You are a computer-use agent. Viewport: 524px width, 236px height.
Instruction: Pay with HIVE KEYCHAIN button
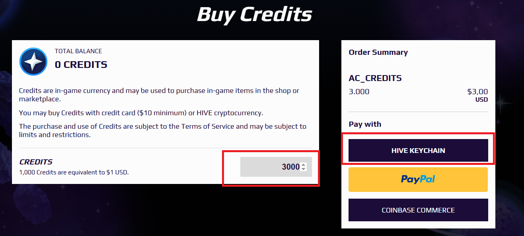tap(418, 151)
